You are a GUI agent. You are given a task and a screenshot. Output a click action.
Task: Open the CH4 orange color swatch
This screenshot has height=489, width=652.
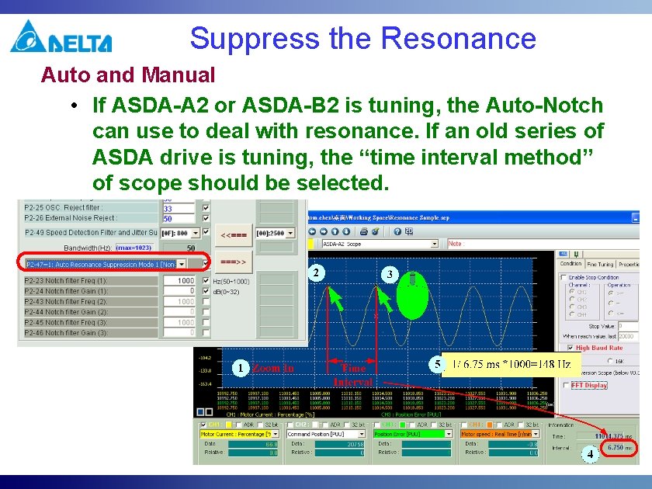click(x=490, y=425)
